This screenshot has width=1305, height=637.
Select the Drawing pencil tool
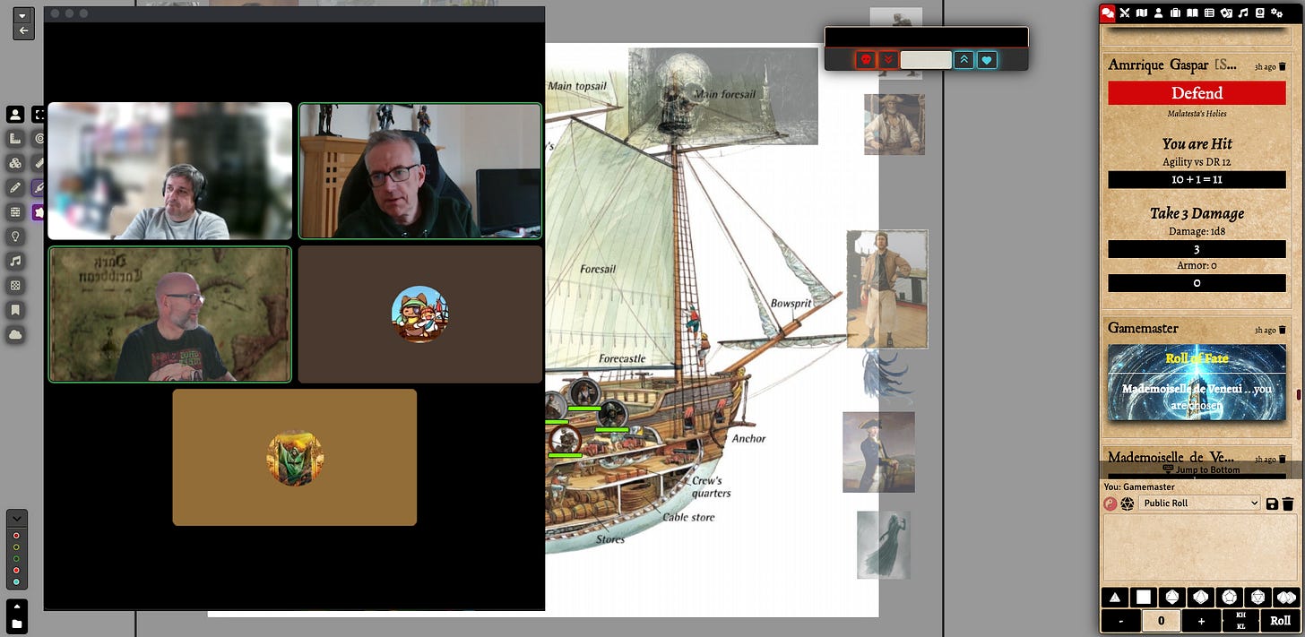(x=15, y=188)
